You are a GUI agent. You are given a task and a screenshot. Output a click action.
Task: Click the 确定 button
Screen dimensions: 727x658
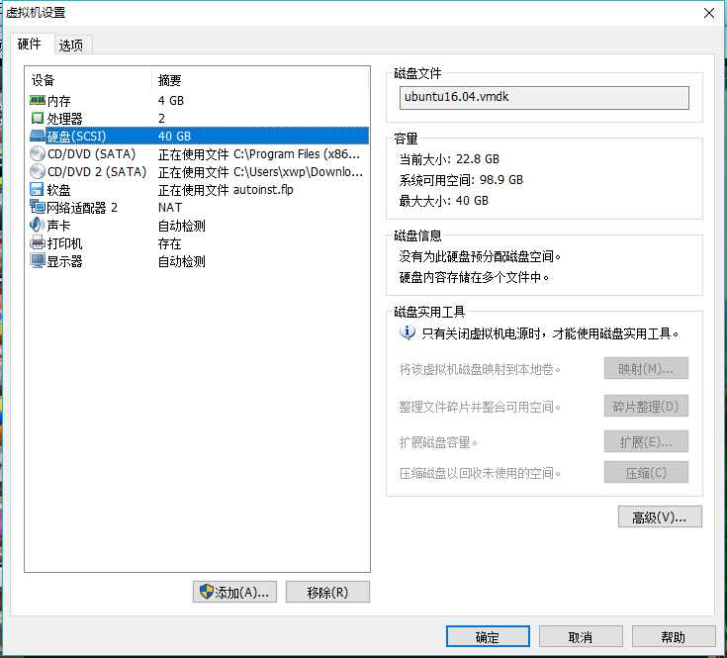point(488,636)
